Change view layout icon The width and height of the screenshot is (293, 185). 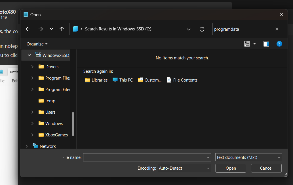[247, 44]
